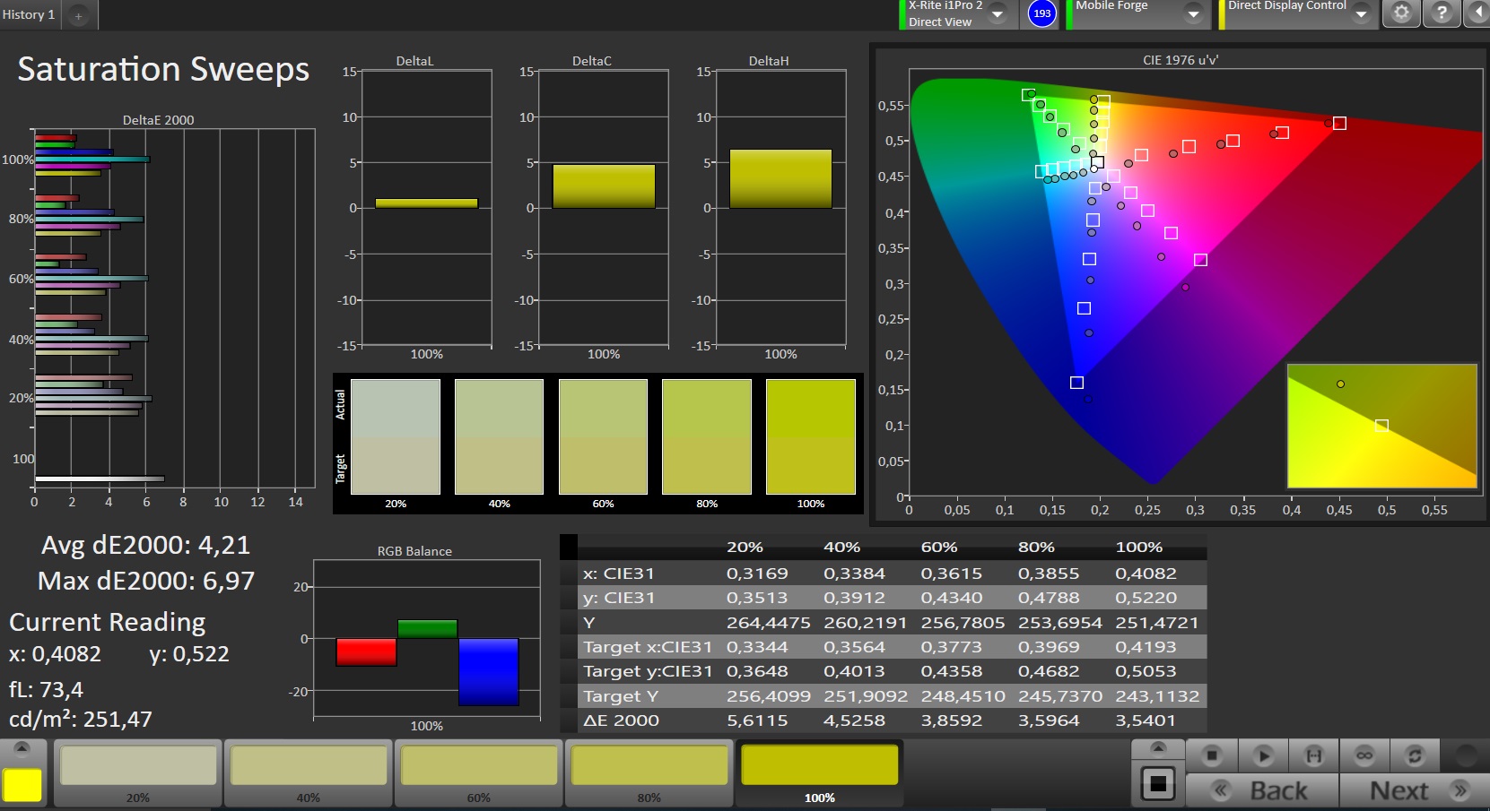Select the 80% saturation patch button
Viewport: 1490px width, 811px height.
point(649,772)
